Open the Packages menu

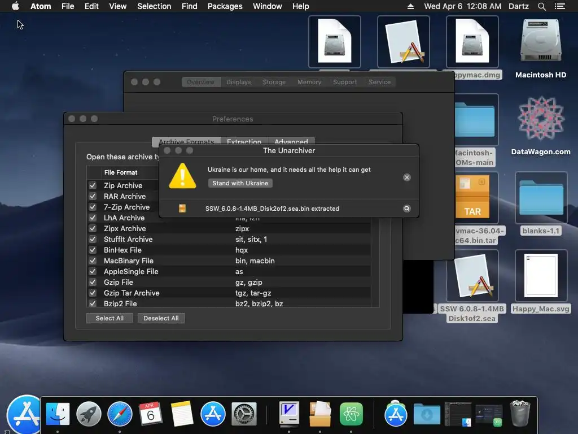[x=225, y=6]
